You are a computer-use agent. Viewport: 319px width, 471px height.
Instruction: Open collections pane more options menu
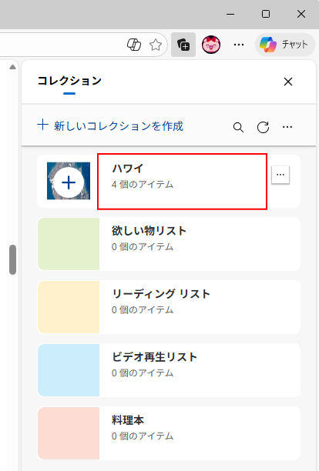(287, 127)
